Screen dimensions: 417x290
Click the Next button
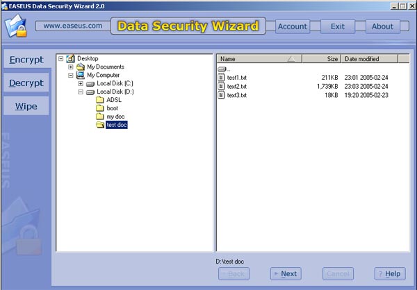pyautogui.click(x=286, y=273)
